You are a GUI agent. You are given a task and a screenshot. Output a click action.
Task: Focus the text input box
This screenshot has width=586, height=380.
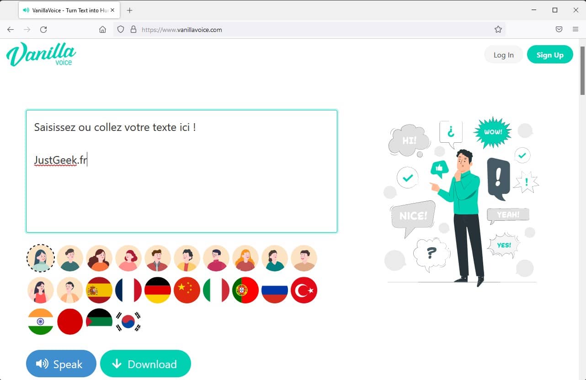(x=181, y=171)
